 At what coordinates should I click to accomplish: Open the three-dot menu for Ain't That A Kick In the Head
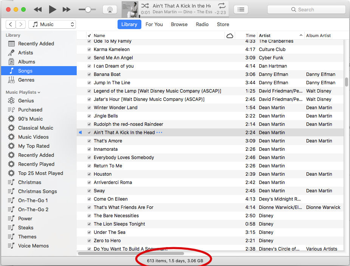160,133
